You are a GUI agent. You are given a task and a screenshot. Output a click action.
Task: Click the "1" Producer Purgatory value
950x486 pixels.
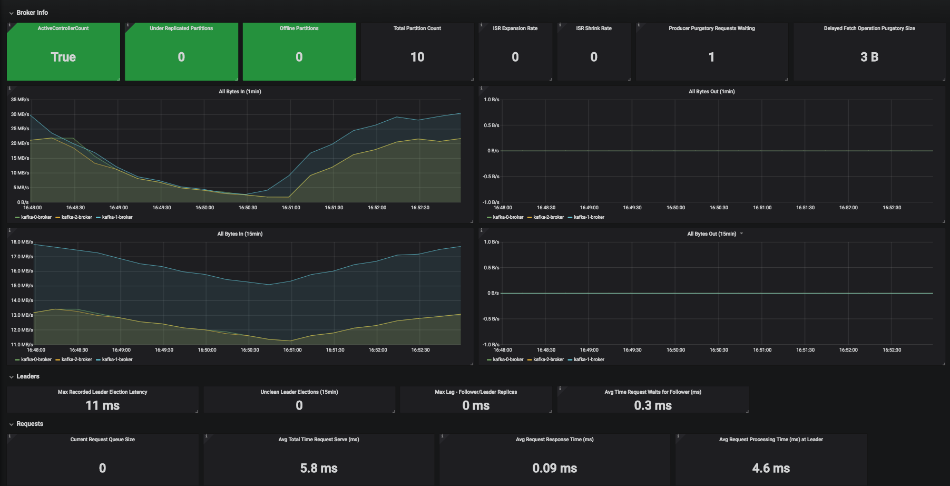tap(712, 57)
